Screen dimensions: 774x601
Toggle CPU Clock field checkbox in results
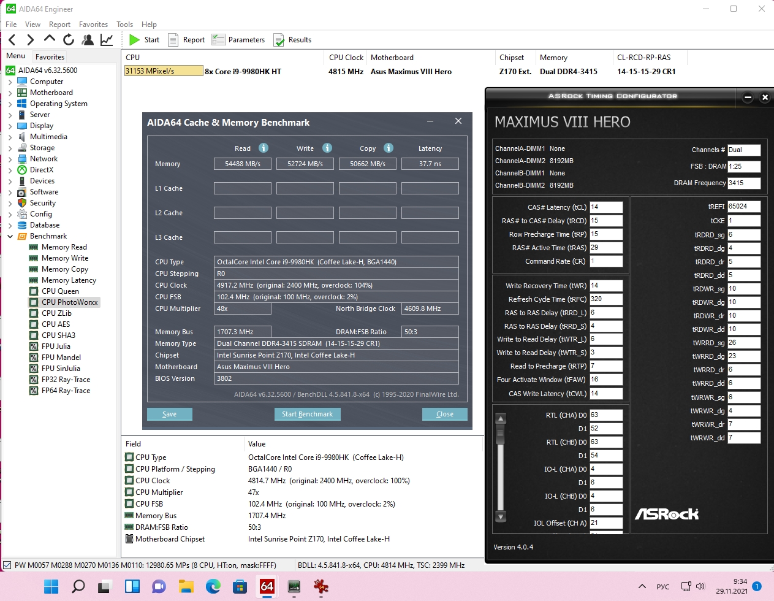point(129,480)
